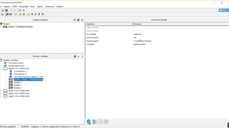Viewport: 229px width, 128px height.
Task: Click the Тип шлейфа property label
Action: [x=91, y=34]
